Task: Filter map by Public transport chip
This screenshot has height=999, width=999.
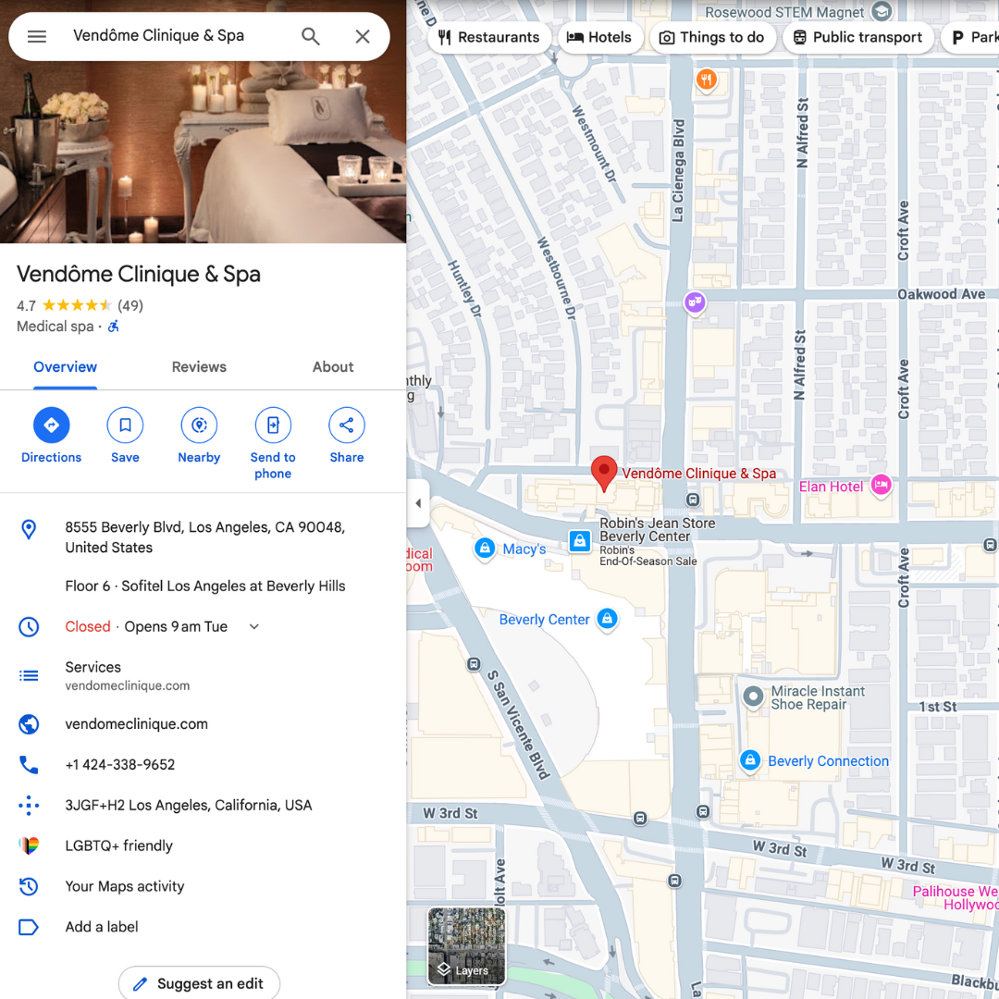Action: click(x=857, y=38)
